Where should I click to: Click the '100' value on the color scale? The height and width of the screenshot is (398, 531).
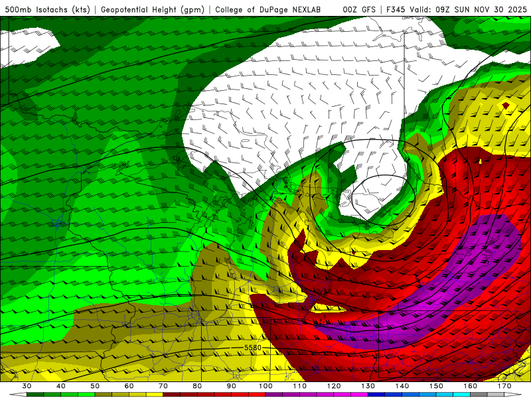(x=265, y=386)
